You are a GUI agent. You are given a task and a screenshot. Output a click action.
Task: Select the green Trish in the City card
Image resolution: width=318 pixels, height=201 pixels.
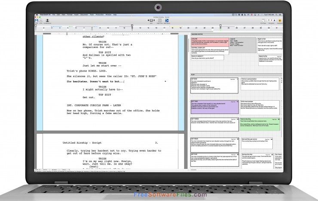(260, 124)
